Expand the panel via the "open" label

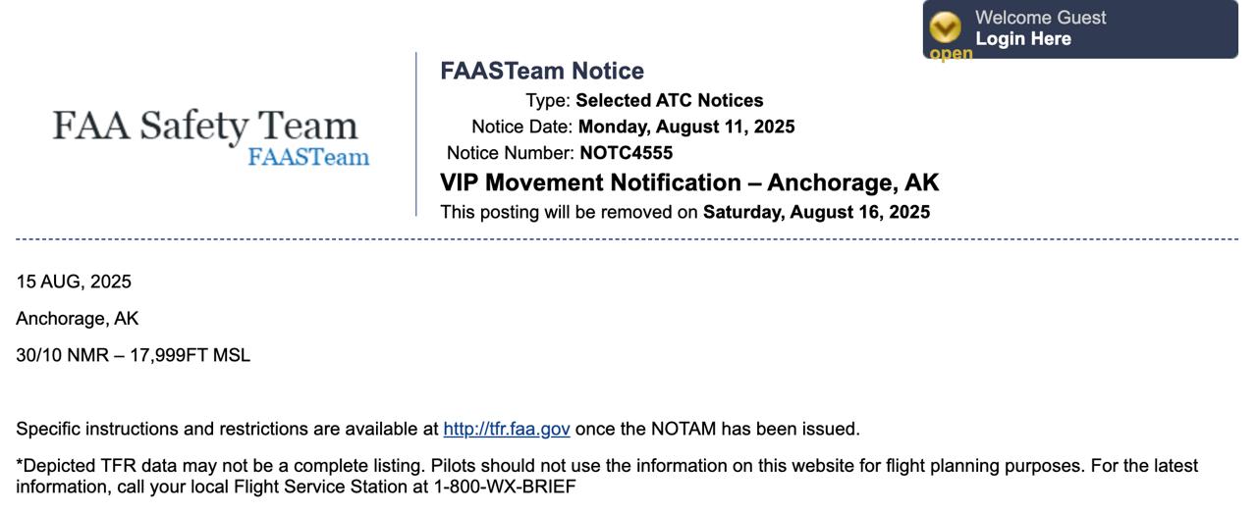click(x=951, y=54)
